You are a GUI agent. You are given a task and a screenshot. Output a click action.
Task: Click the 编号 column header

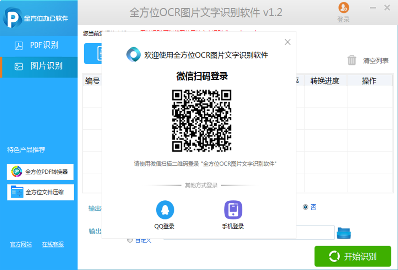92,81
